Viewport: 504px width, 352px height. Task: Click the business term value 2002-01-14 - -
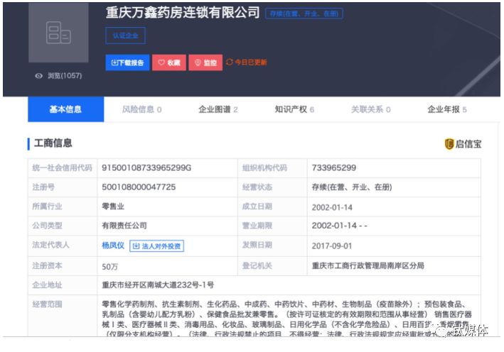tap(339, 226)
